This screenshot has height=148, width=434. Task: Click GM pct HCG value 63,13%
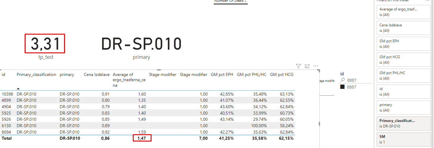(286, 94)
